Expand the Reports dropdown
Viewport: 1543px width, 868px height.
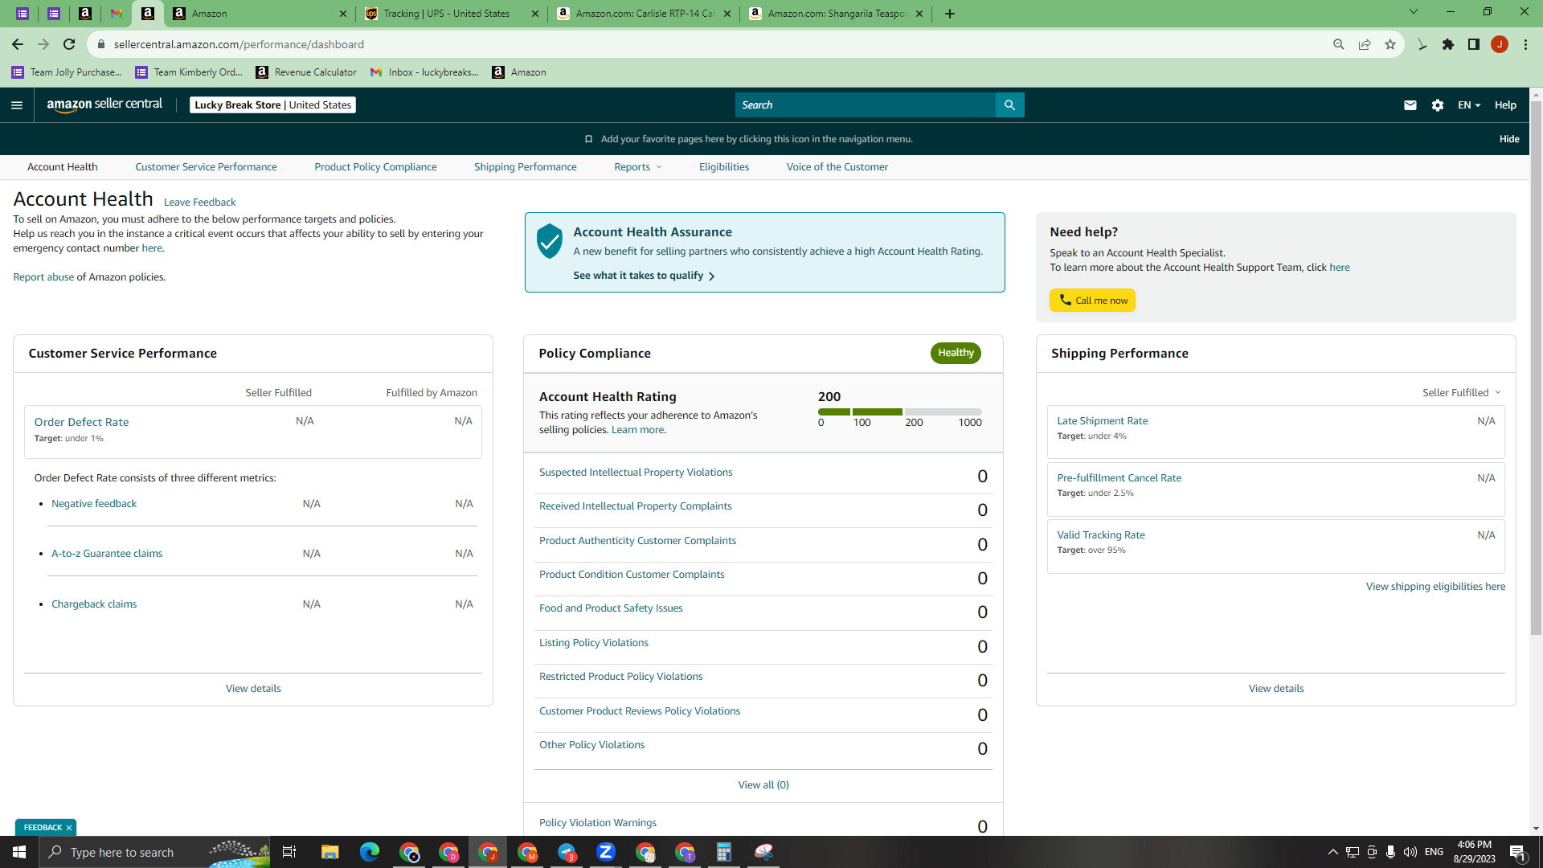tap(638, 167)
